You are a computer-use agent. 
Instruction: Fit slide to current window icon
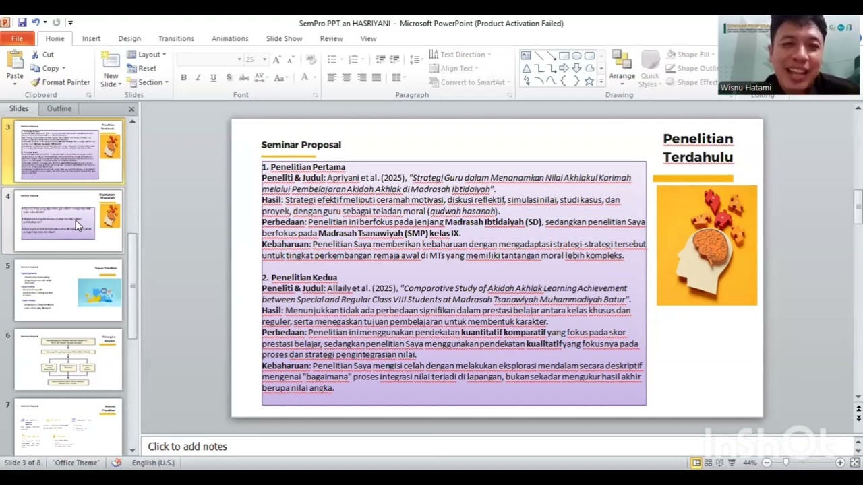pyautogui.click(x=854, y=463)
